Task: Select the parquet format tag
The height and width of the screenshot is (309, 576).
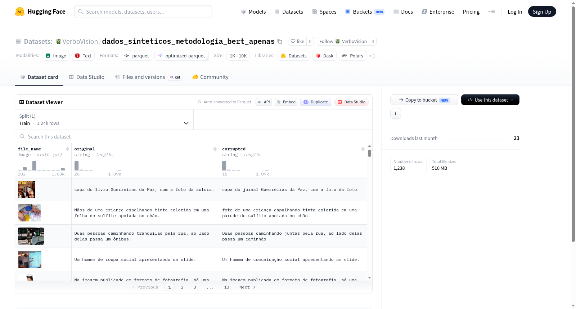Action: point(137,56)
